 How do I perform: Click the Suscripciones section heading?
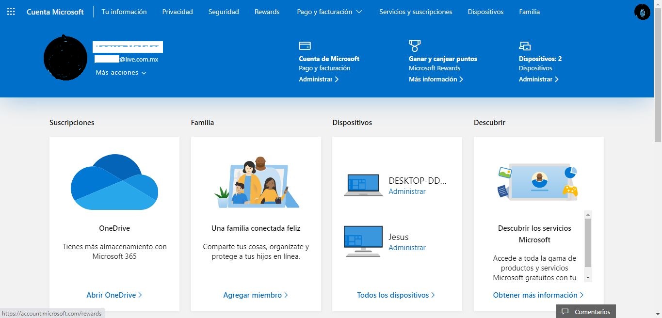click(x=72, y=123)
